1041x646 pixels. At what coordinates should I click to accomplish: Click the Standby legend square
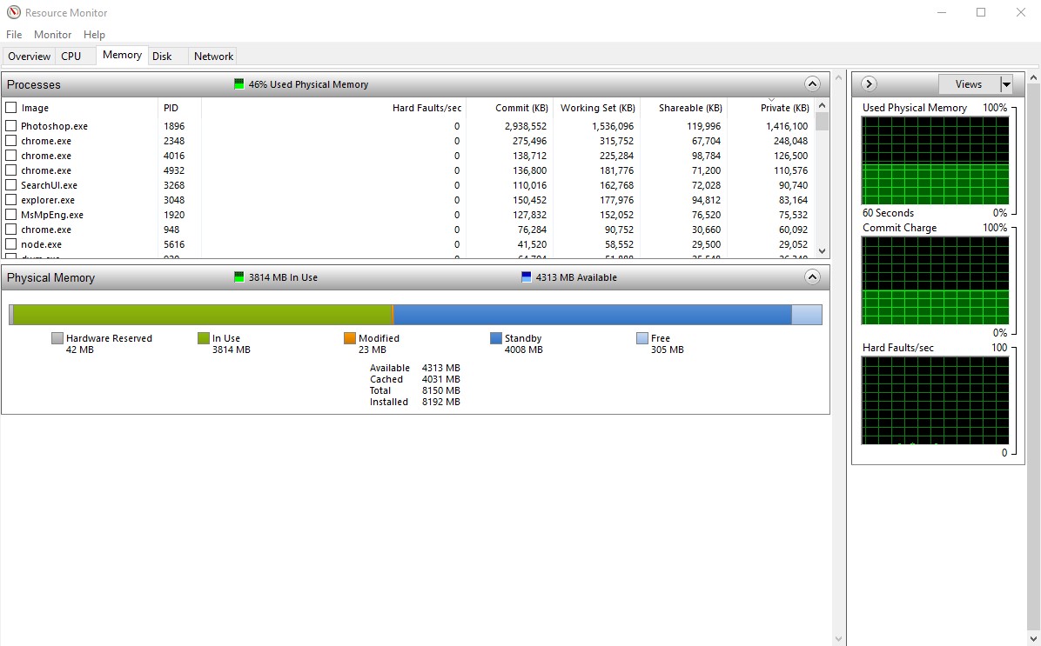click(495, 338)
